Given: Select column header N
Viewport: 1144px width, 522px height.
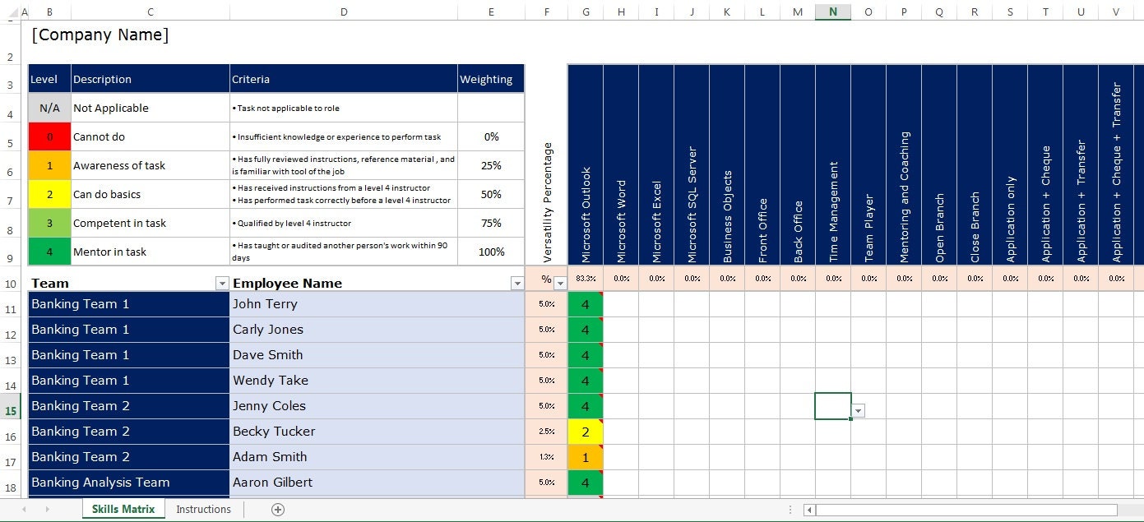Looking at the screenshot, I should click(833, 12).
